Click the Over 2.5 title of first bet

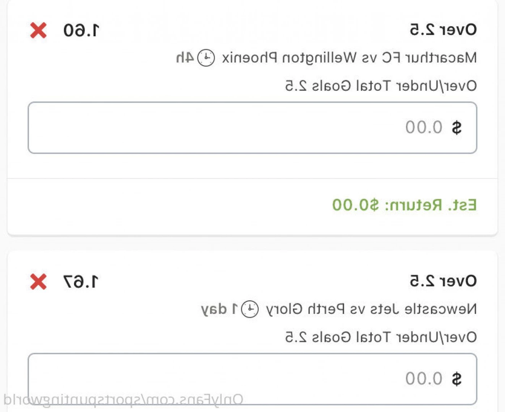[x=443, y=30]
